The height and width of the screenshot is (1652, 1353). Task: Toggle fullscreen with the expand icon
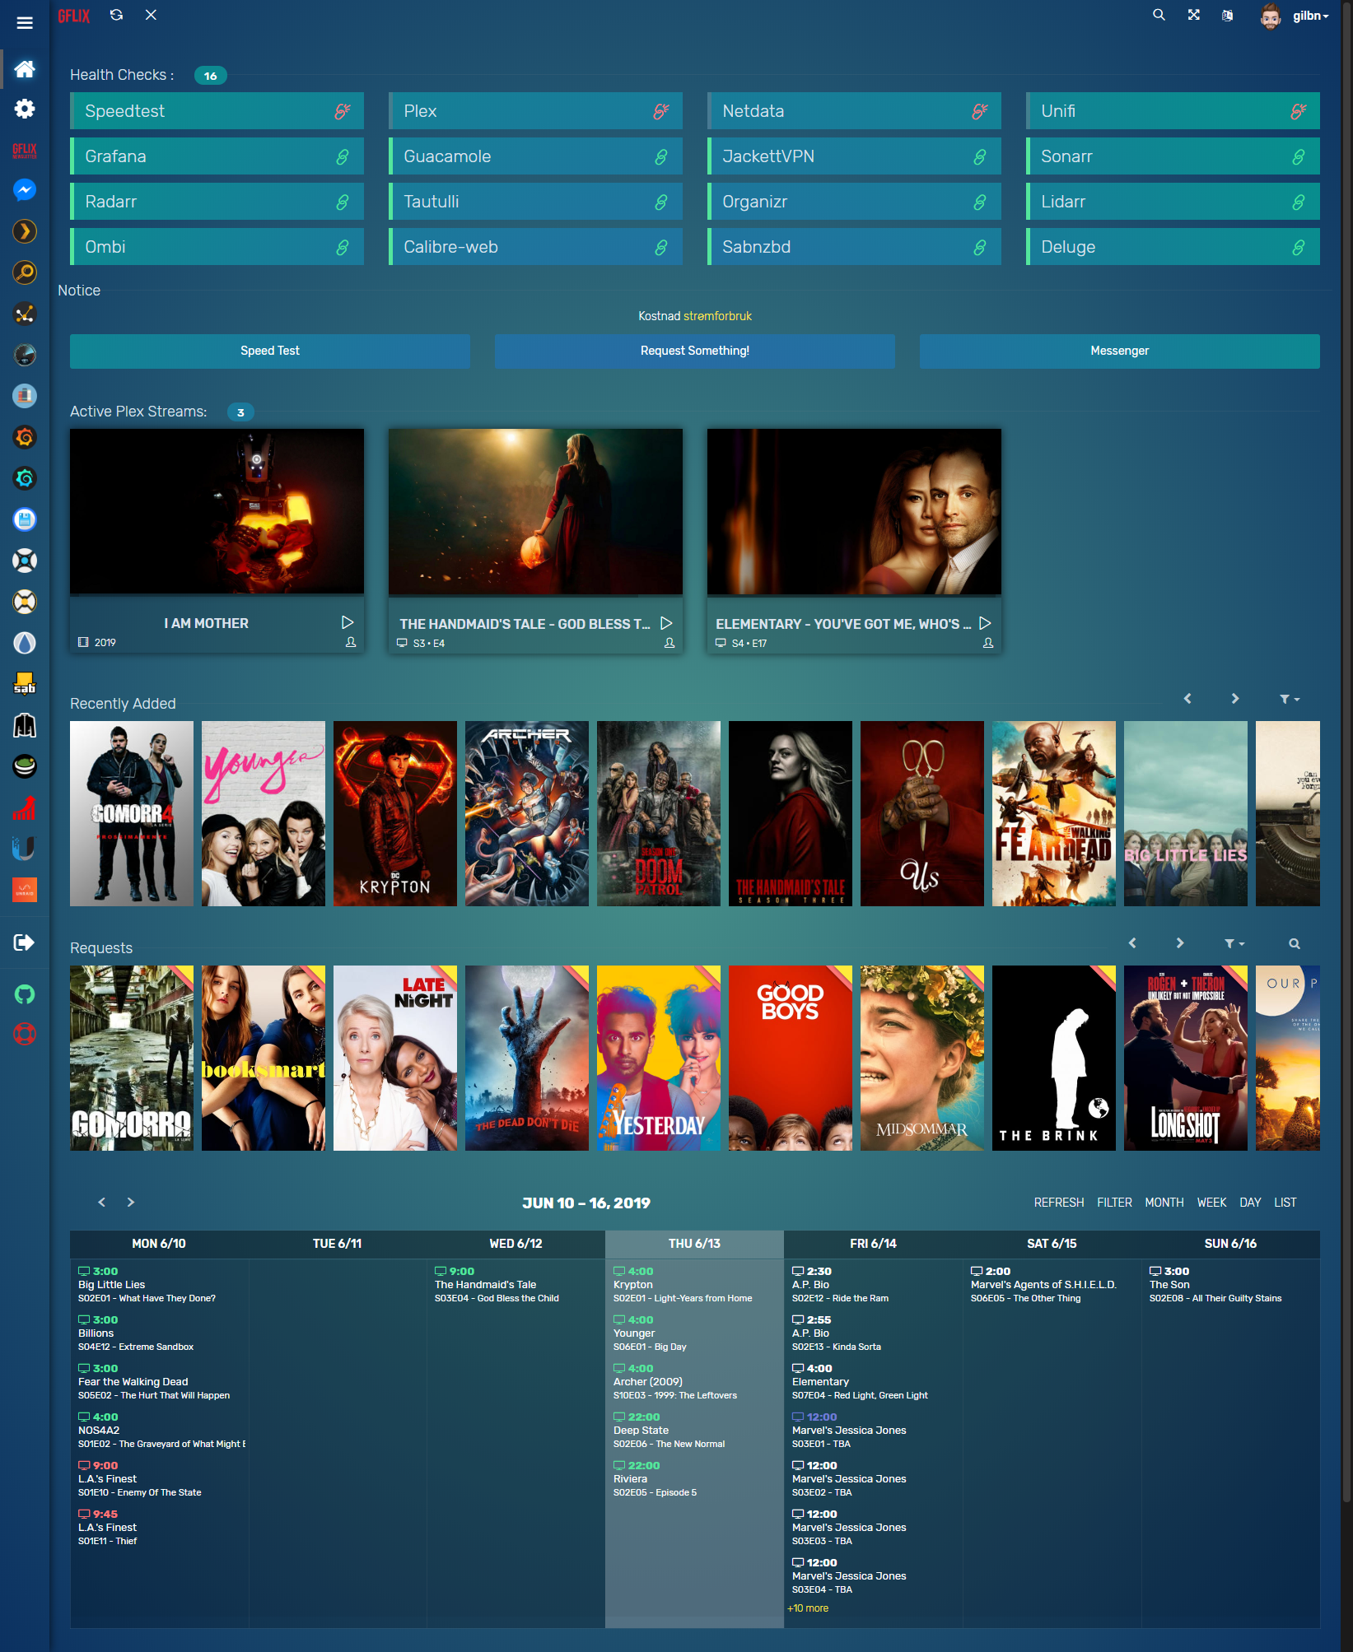click(x=1193, y=15)
